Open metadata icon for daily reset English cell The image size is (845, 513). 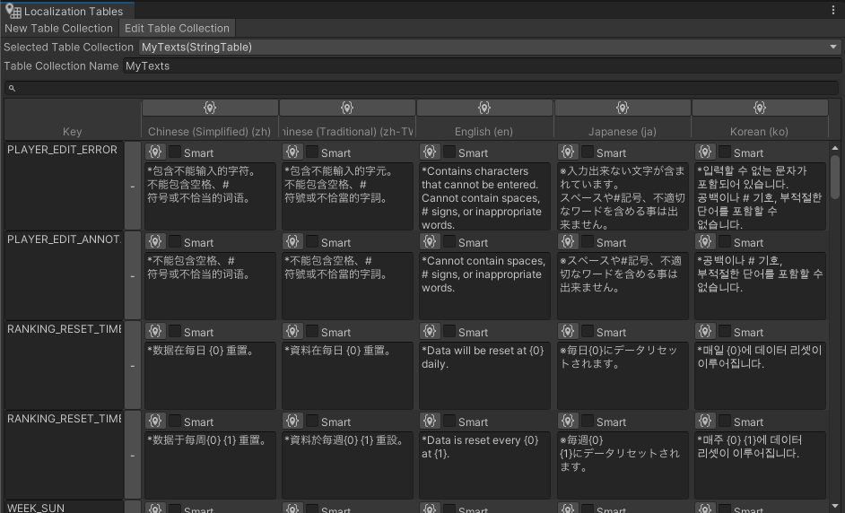(x=430, y=331)
